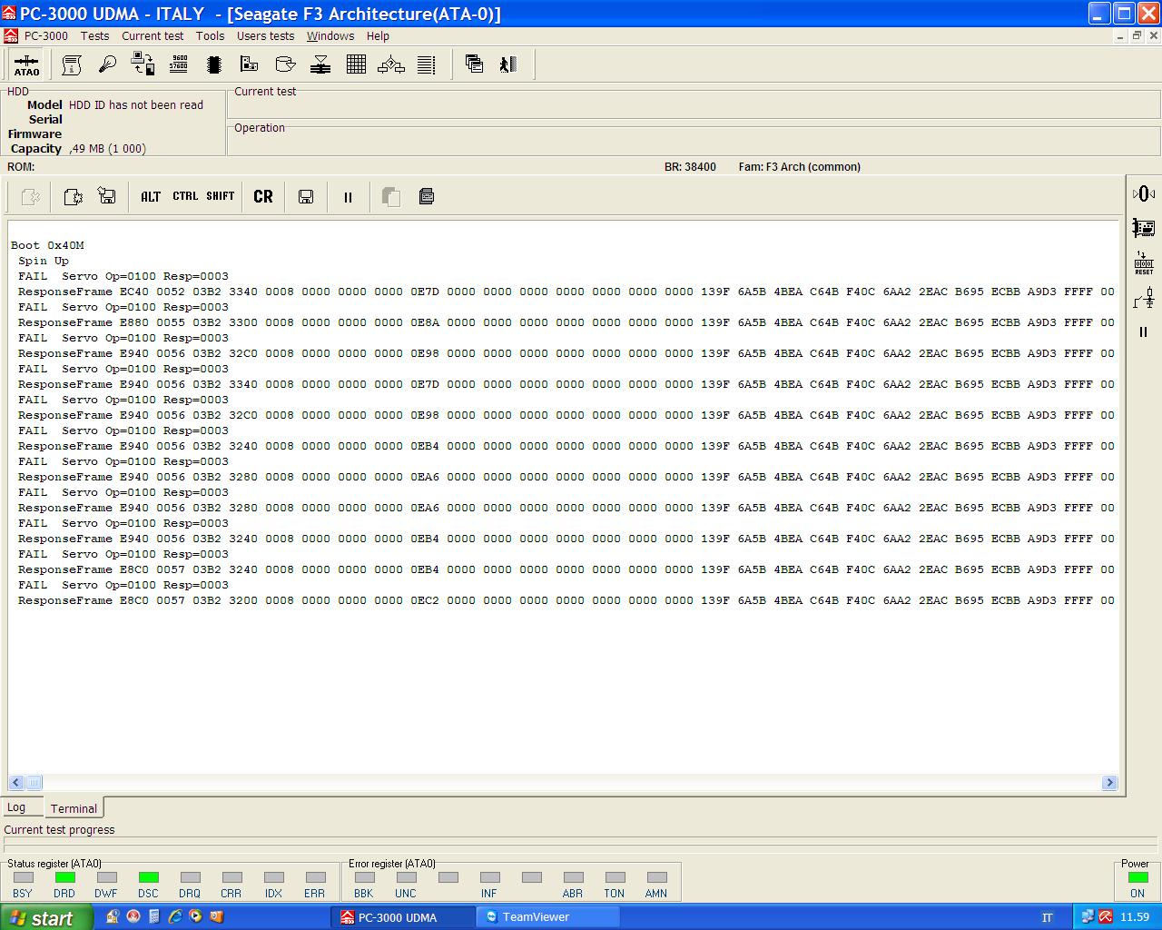Click the horizontal scrollbar right arrow
This screenshot has height=930, width=1162.
[1109, 783]
